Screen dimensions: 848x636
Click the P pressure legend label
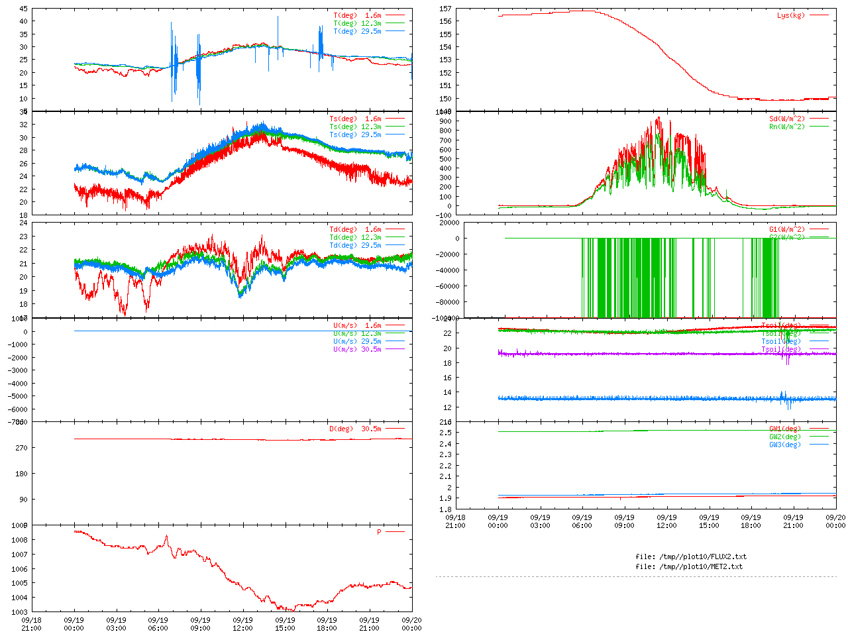379,532
